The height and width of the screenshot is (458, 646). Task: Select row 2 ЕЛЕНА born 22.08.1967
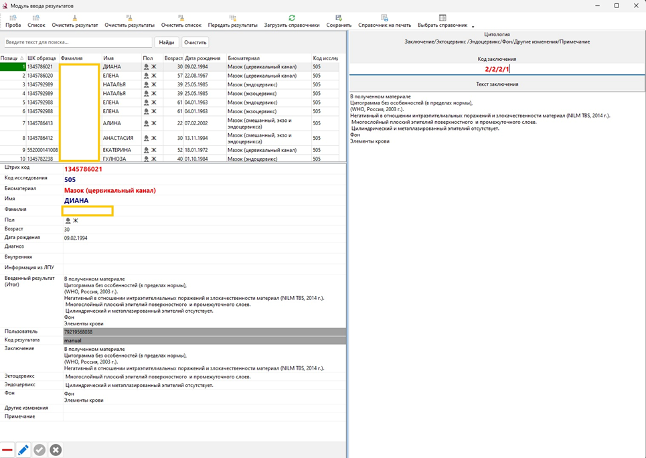(x=170, y=76)
